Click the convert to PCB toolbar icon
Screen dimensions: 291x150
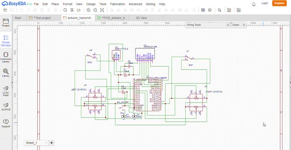203,10
